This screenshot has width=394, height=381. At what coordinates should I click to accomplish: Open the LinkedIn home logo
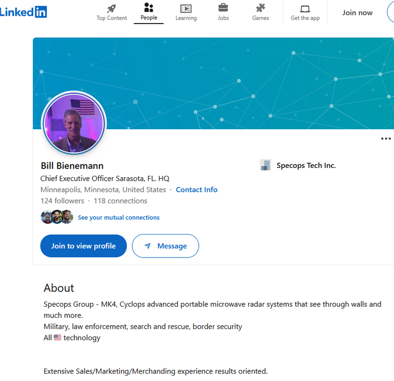click(23, 12)
